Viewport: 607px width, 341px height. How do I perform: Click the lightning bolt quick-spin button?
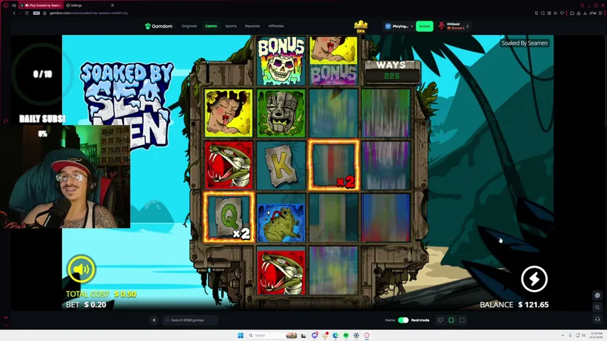(x=534, y=278)
